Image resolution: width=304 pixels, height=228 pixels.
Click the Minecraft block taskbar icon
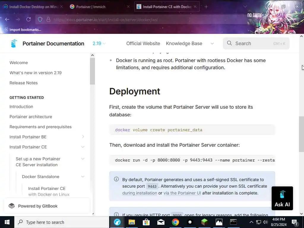pos(204,222)
